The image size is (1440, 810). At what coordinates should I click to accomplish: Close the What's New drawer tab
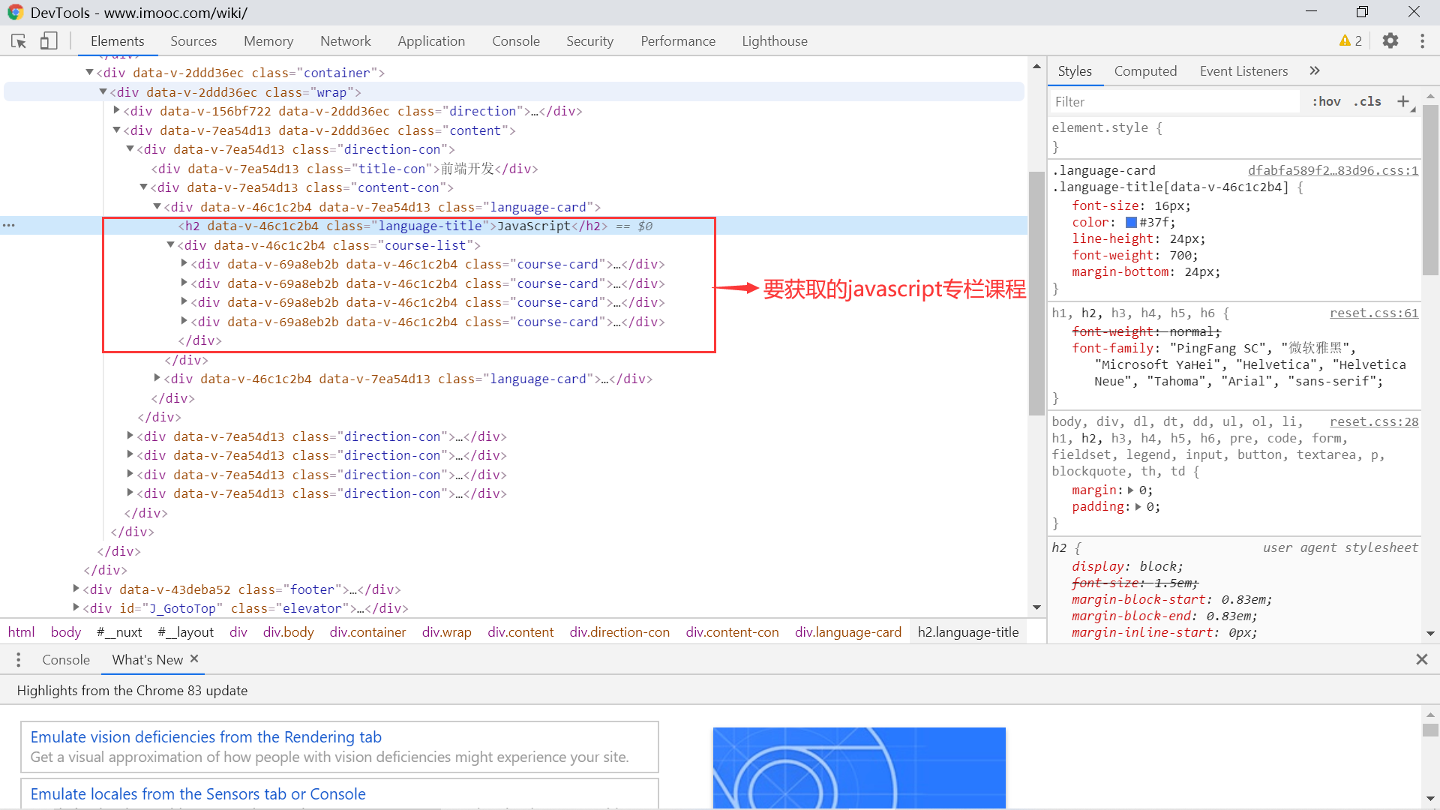point(194,658)
